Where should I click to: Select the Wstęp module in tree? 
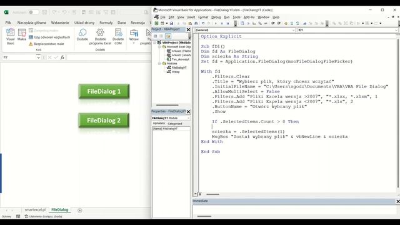coord(174,72)
